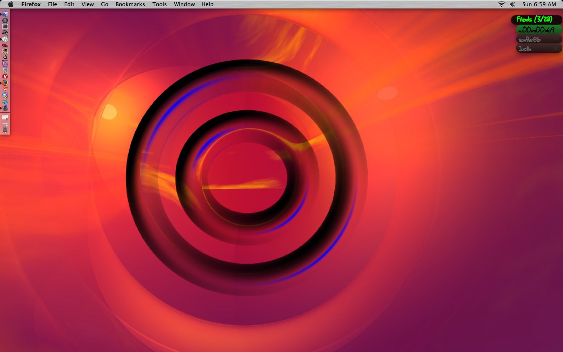Open the File menu

(52, 4)
